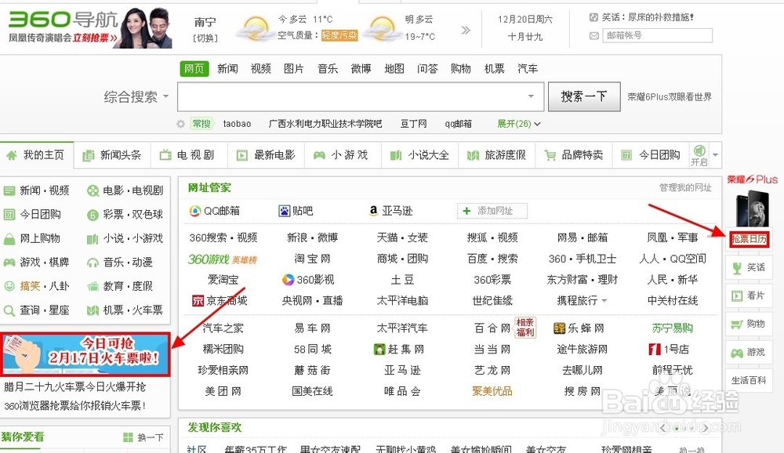Click the 搜索一下 button
The image size is (784, 453).
(x=584, y=96)
